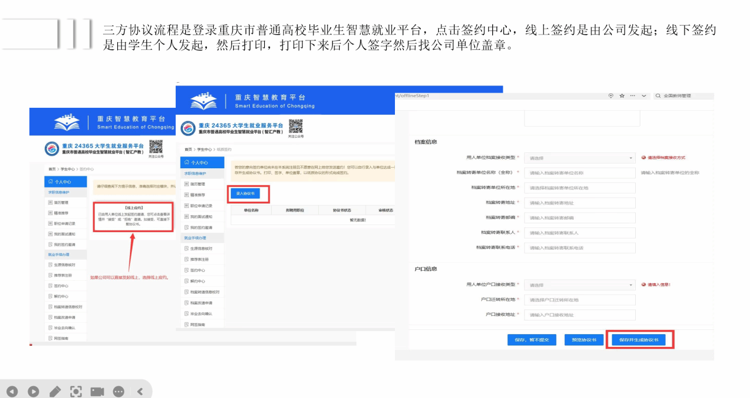The image size is (750, 398).
Task: Click 我的签约邀请 icon on 纸质签约 page sidebar
Action: [186, 227]
